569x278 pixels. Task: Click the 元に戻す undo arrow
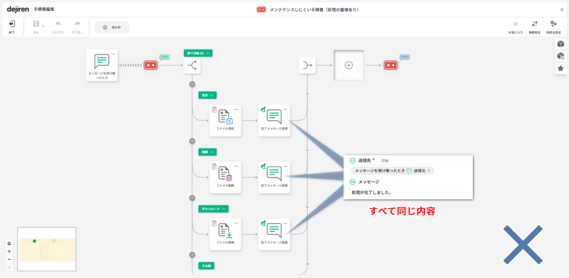click(x=58, y=24)
